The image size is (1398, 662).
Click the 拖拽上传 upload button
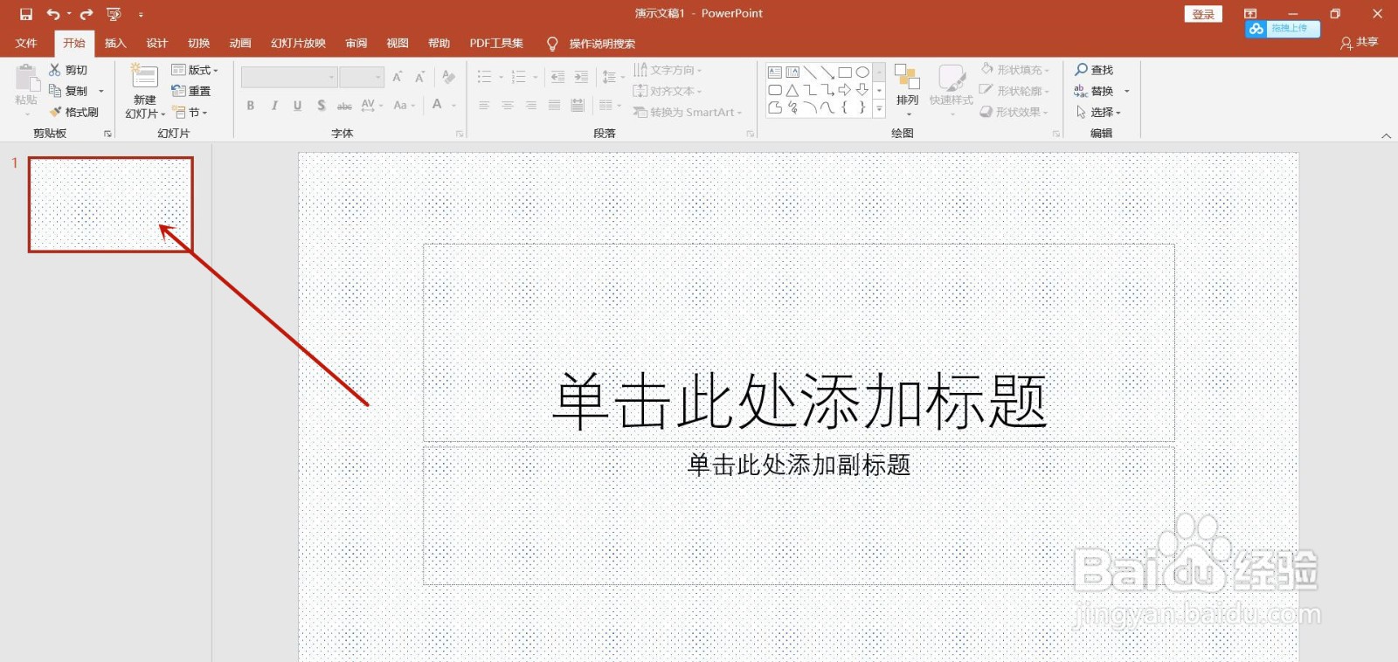pos(1282,29)
